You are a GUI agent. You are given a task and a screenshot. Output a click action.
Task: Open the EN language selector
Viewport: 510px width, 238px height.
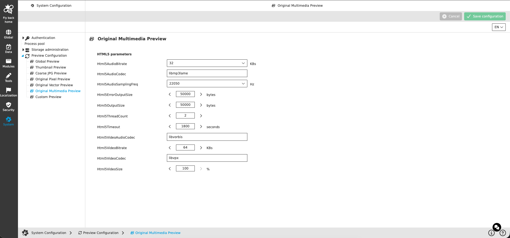point(499,27)
